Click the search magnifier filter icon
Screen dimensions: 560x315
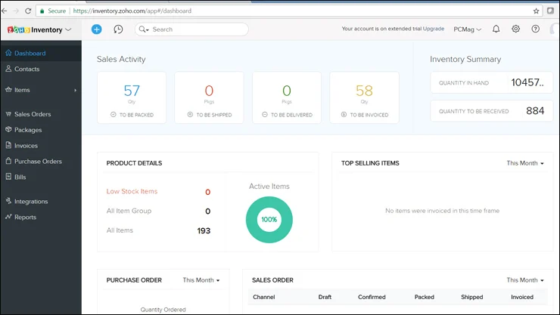[x=144, y=29]
